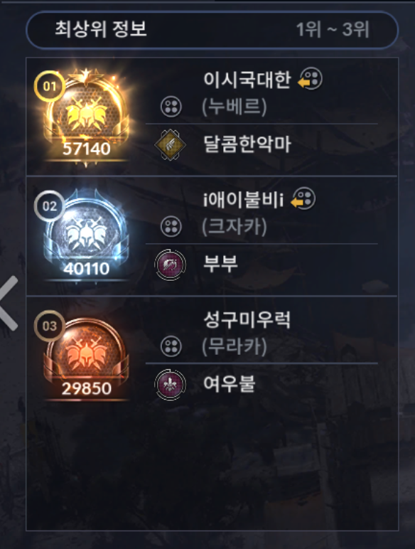Click the guild emblem next to 달콤한악마
This screenshot has height=549, width=415.
[171, 144]
